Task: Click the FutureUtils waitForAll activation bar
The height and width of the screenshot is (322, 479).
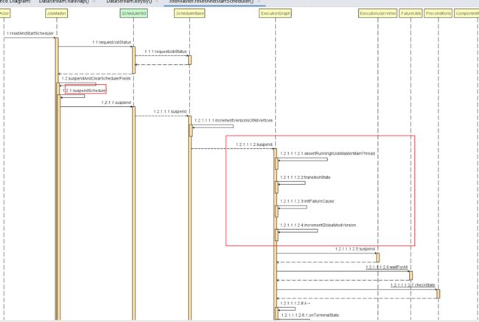Action: point(411,276)
